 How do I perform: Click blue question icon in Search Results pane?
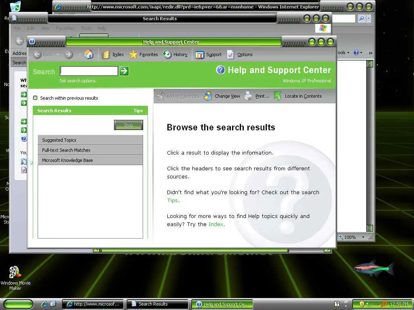coord(23,138)
